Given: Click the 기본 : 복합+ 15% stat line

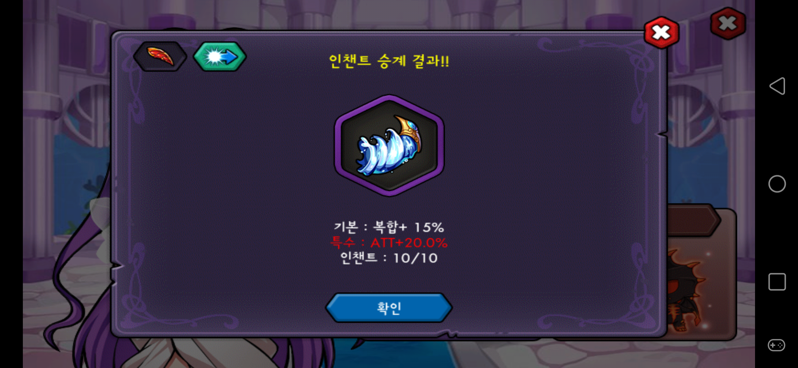Looking at the screenshot, I should tap(389, 227).
